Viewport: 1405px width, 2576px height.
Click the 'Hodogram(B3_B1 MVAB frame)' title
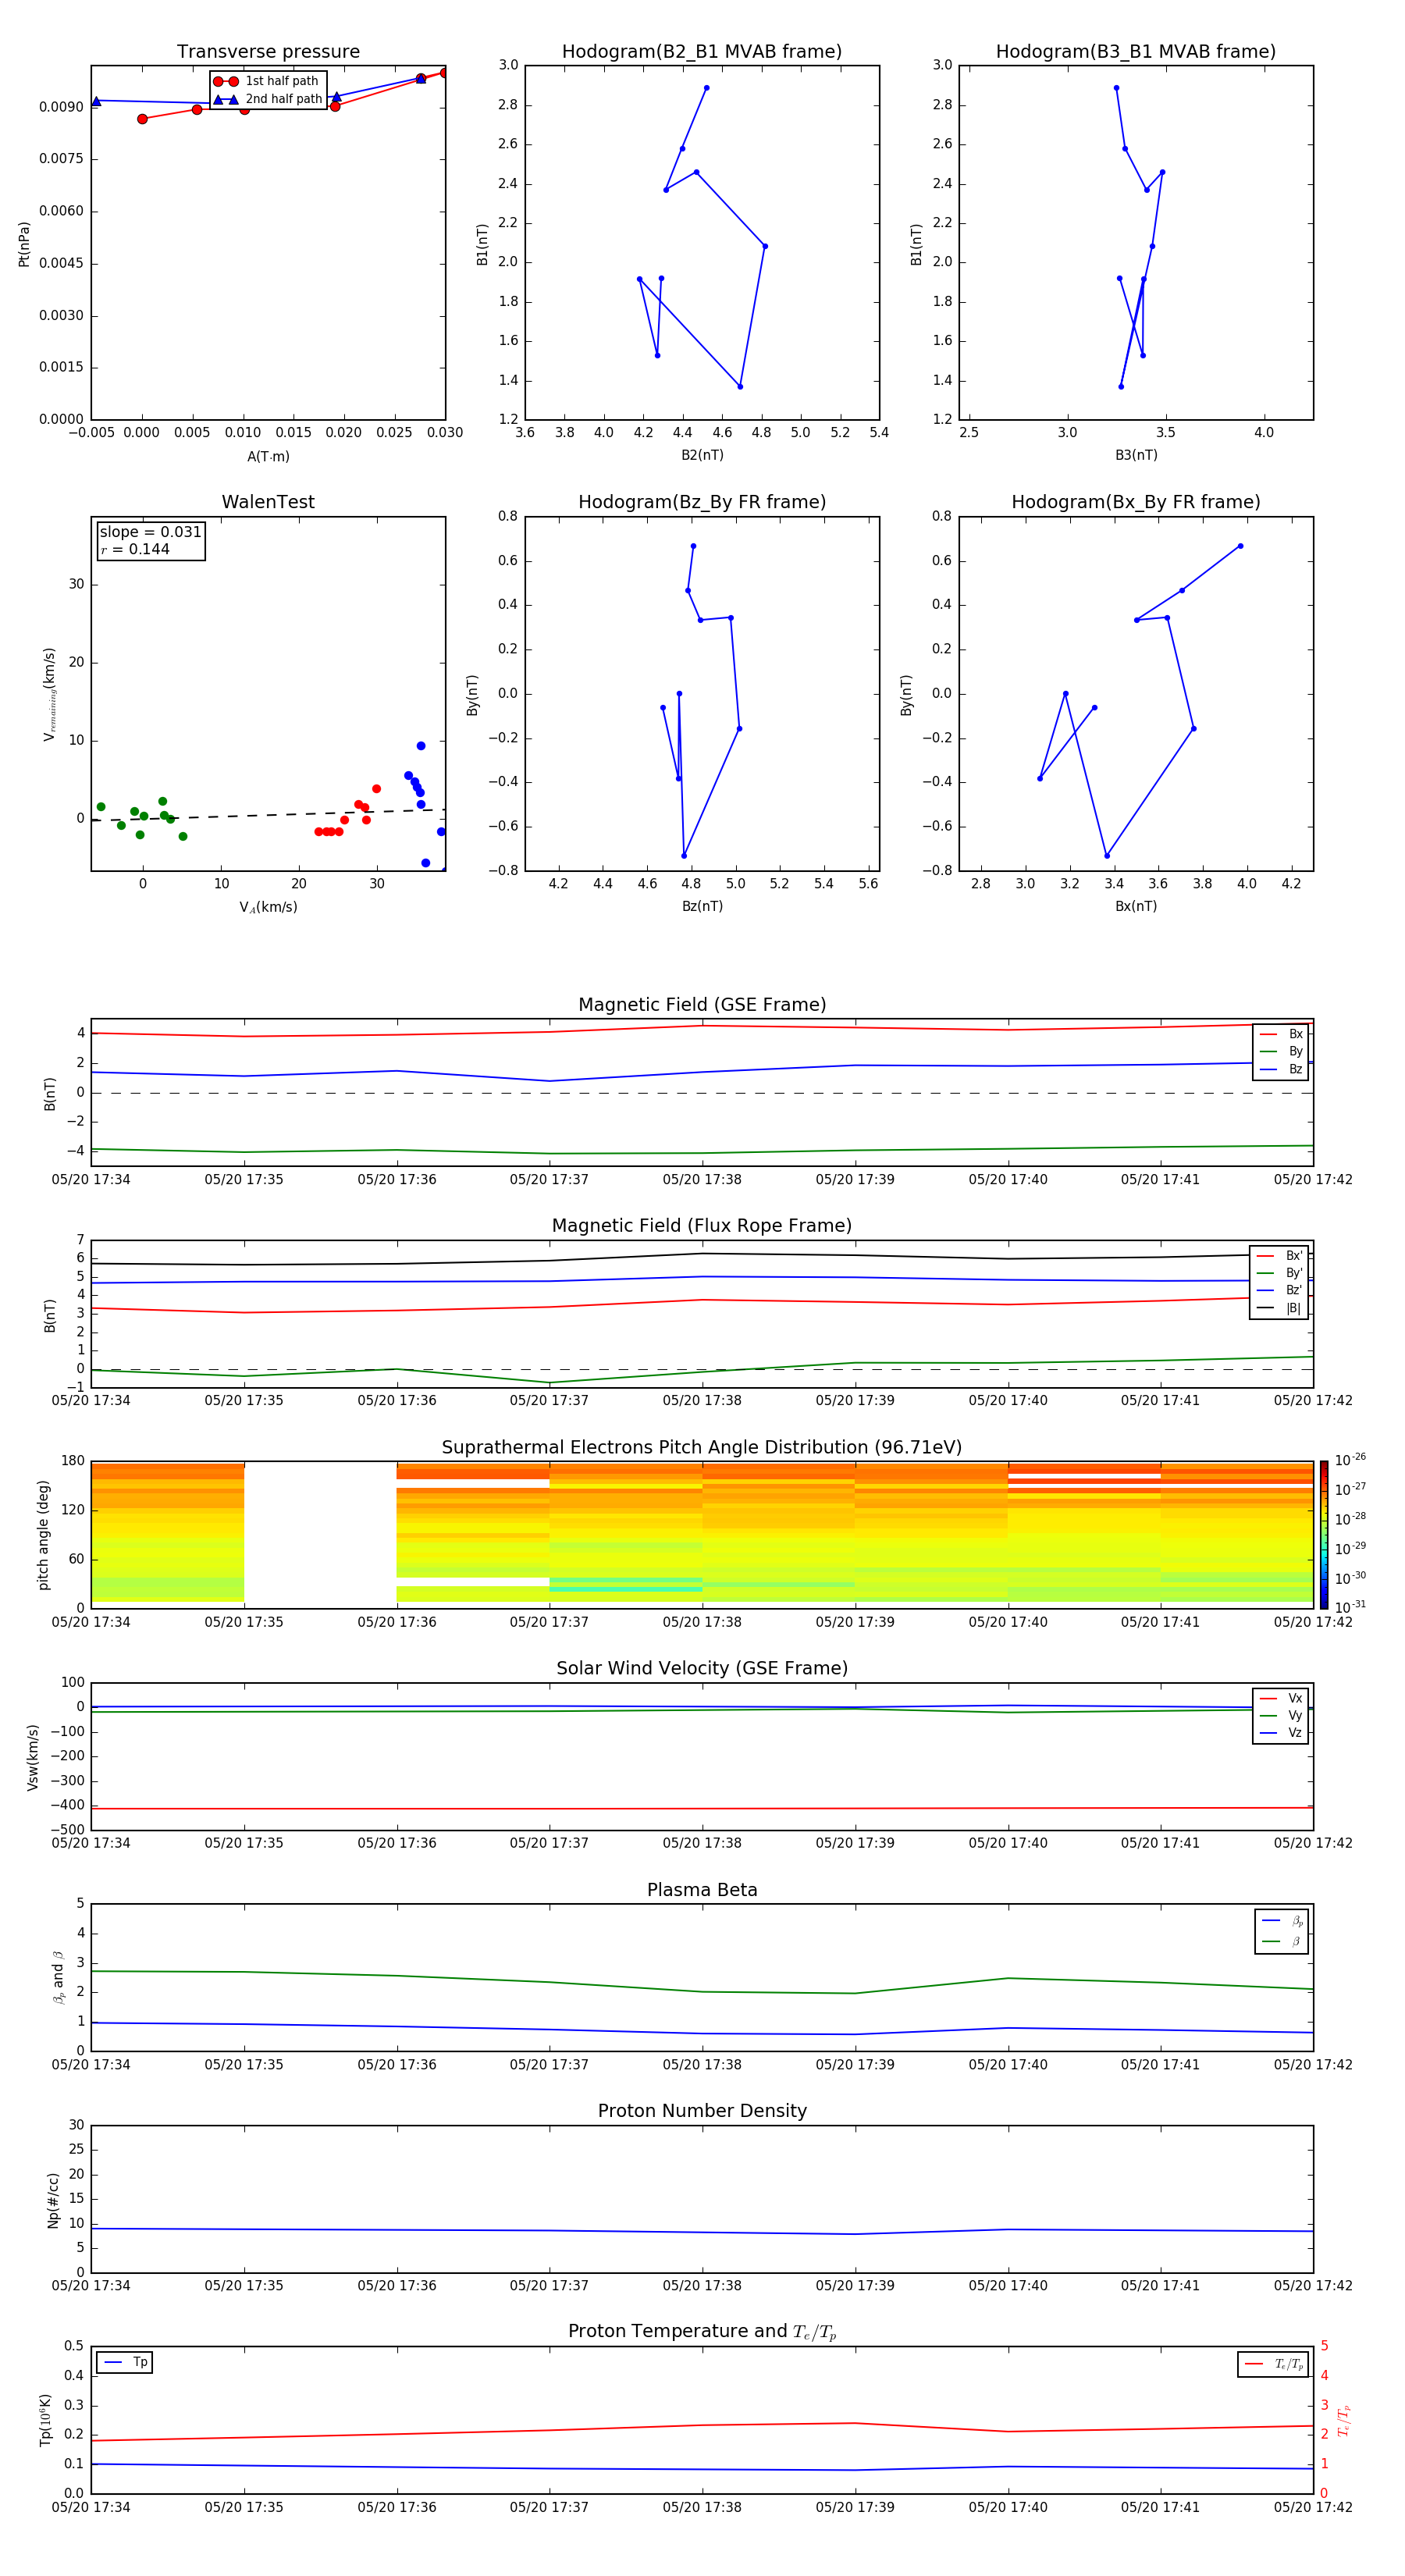pos(1136,52)
